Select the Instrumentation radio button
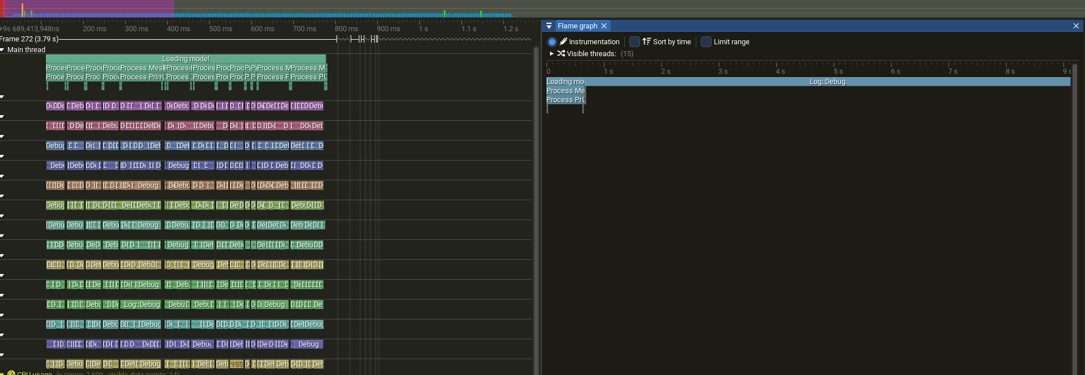Image resolution: width=1085 pixels, height=375 pixels. pos(552,42)
